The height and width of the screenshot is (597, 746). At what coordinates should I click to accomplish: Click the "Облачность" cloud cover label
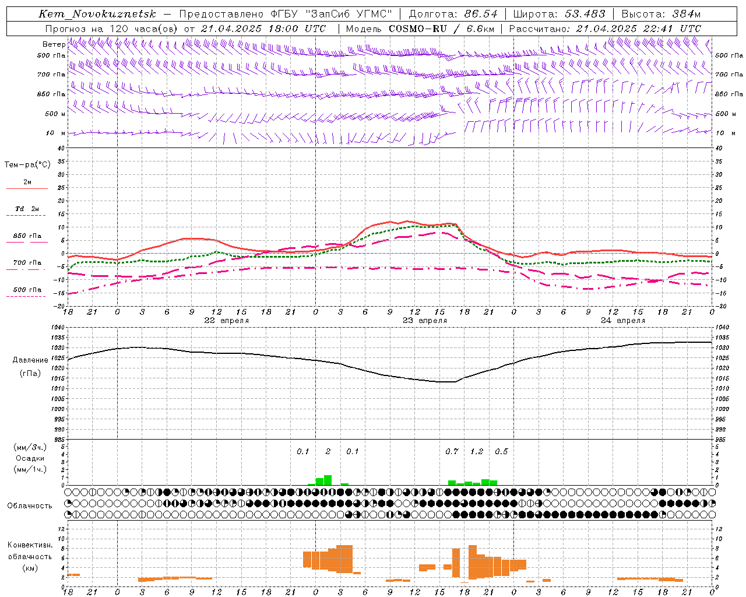pos(30,505)
